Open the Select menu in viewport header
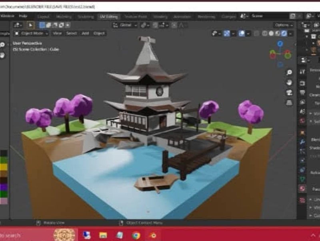Screen dimensions: 320x241 71,33
